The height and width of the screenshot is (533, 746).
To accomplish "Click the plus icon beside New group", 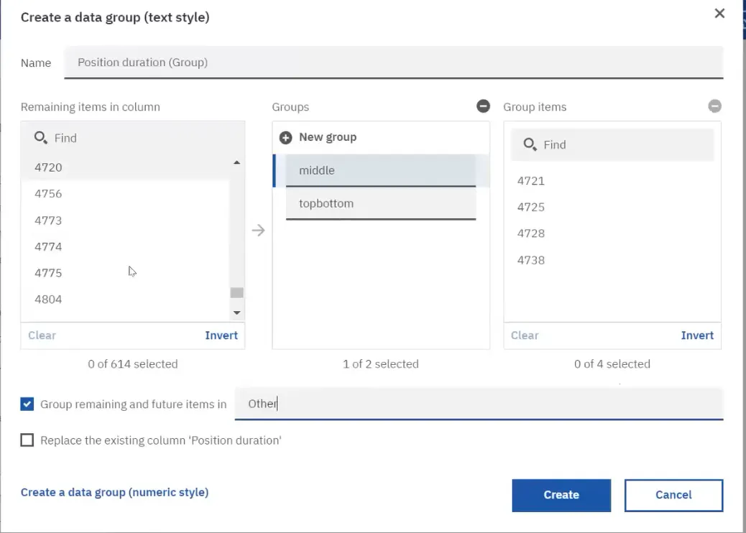I will pyautogui.click(x=285, y=137).
